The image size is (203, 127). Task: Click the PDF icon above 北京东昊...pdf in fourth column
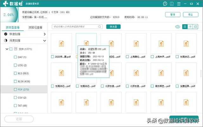pyautogui.click(x=136, y=73)
